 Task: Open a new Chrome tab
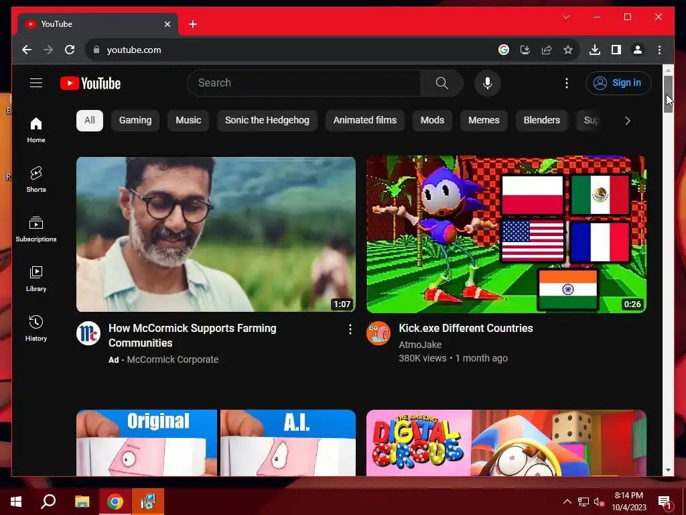click(192, 24)
